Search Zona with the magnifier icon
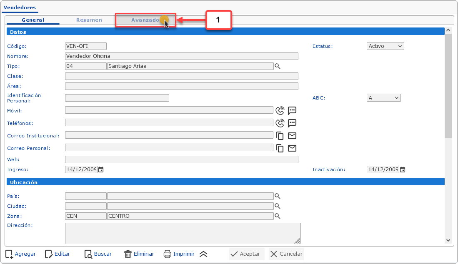The height and width of the screenshot is (264, 458). tap(277, 216)
